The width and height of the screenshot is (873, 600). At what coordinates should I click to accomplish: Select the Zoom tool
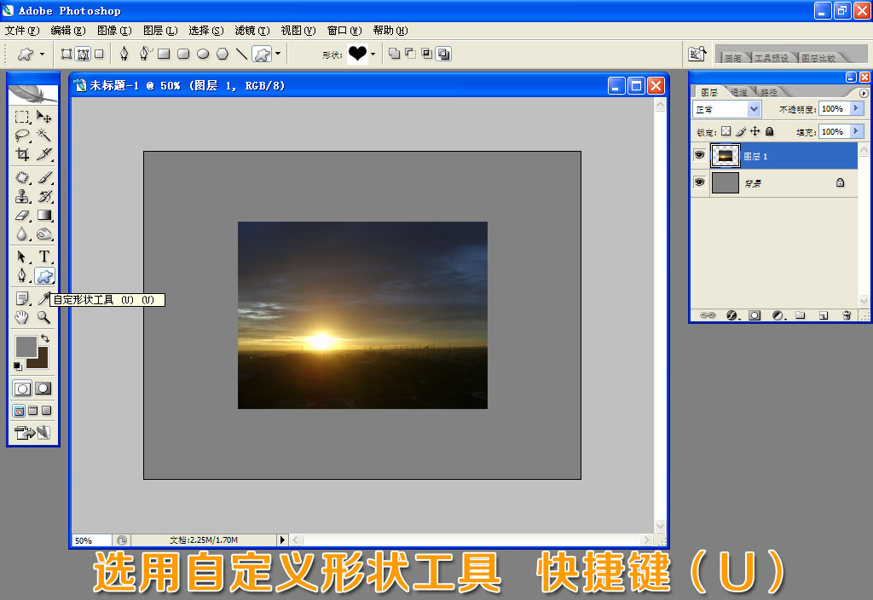pos(44,317)
